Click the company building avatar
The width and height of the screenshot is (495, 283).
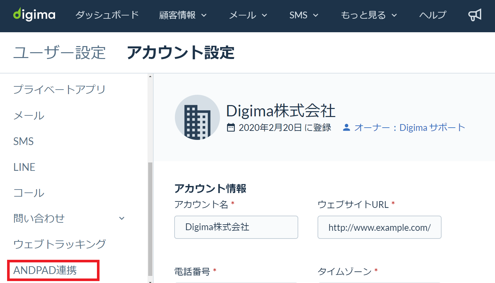coord(197,117)
